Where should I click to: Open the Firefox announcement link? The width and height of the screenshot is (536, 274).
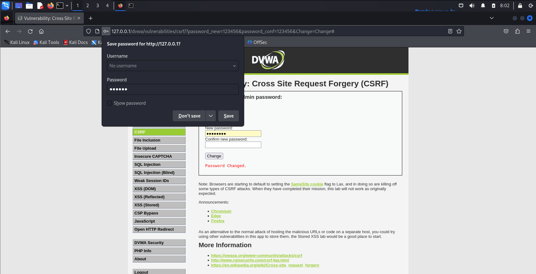[x=218, y=221]
